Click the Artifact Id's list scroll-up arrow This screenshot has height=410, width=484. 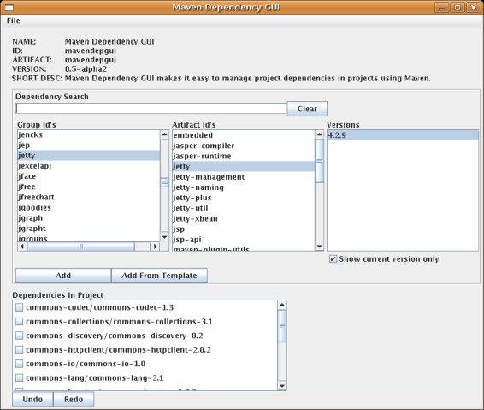[x=320, y=134]
